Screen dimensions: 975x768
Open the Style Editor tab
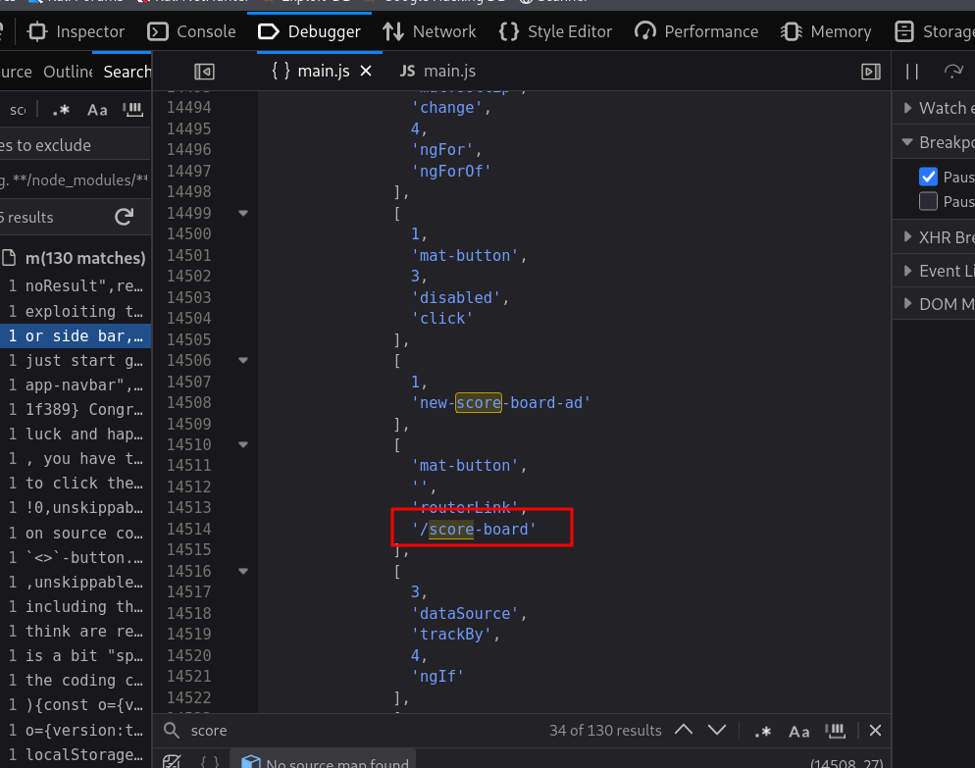(x=558, y=31)
